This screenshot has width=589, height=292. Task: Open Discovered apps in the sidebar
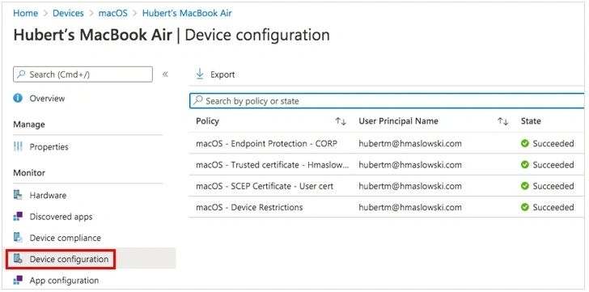coord(61,217)
